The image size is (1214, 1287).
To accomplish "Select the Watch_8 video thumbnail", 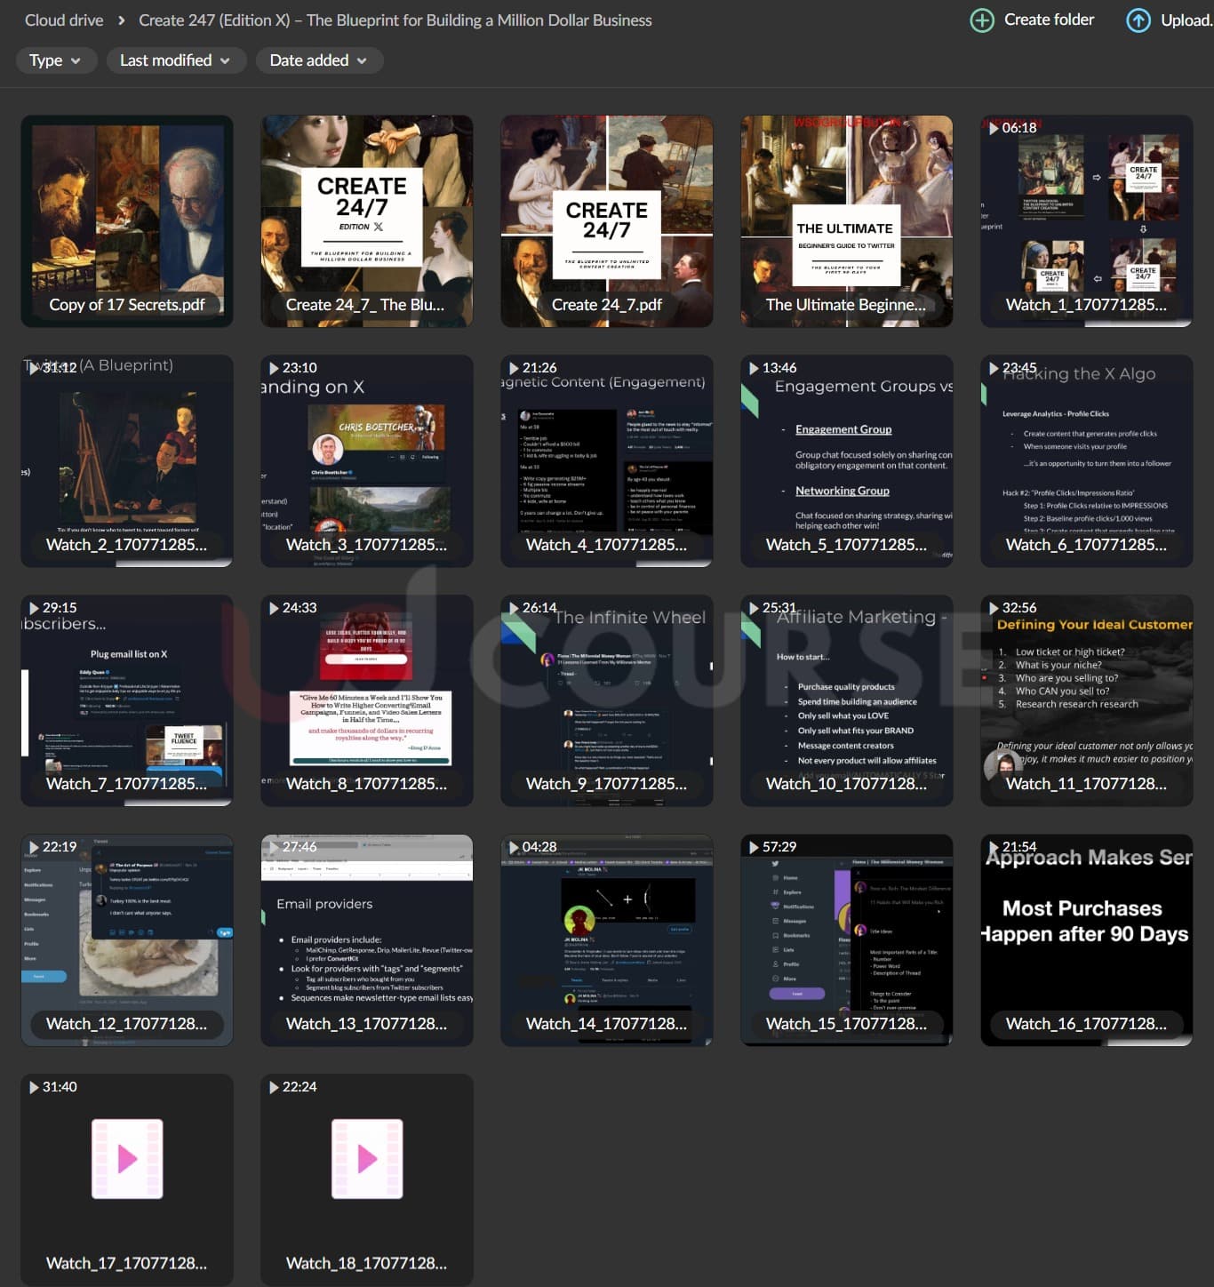I will coord(366,700).
